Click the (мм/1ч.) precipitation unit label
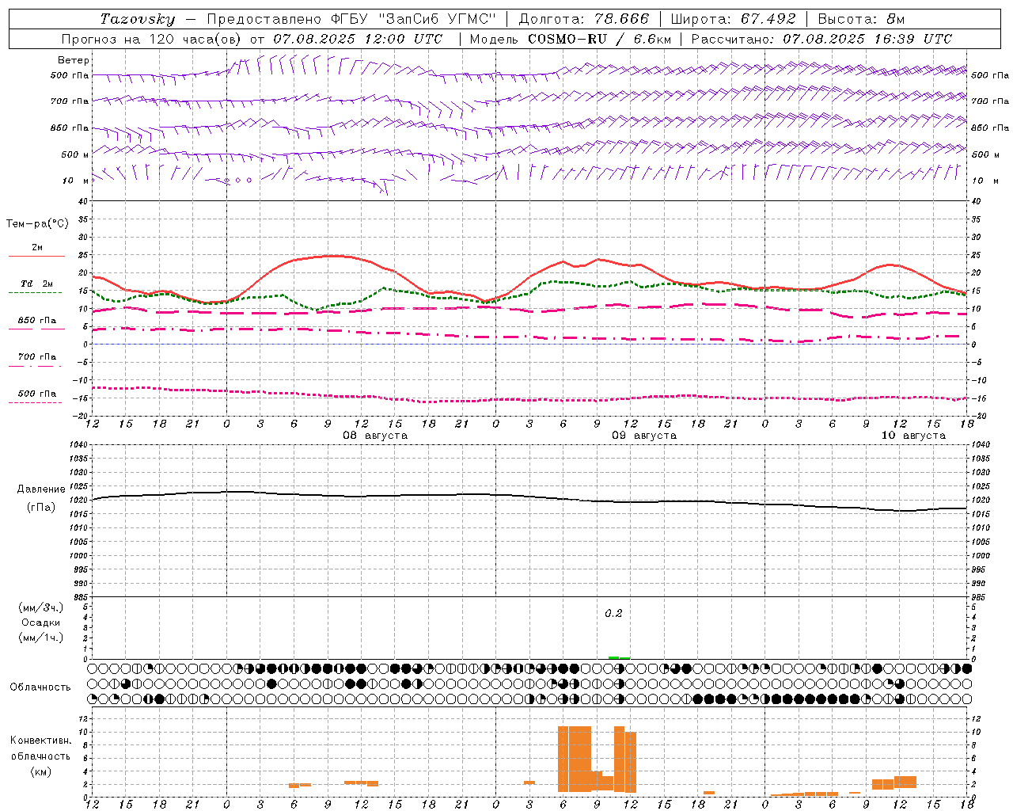The image size is (1013, 811). click(41, 638)
